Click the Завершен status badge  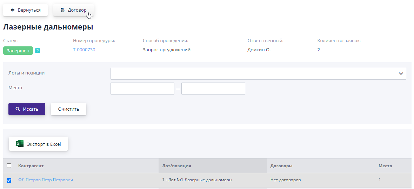(18, 51)
